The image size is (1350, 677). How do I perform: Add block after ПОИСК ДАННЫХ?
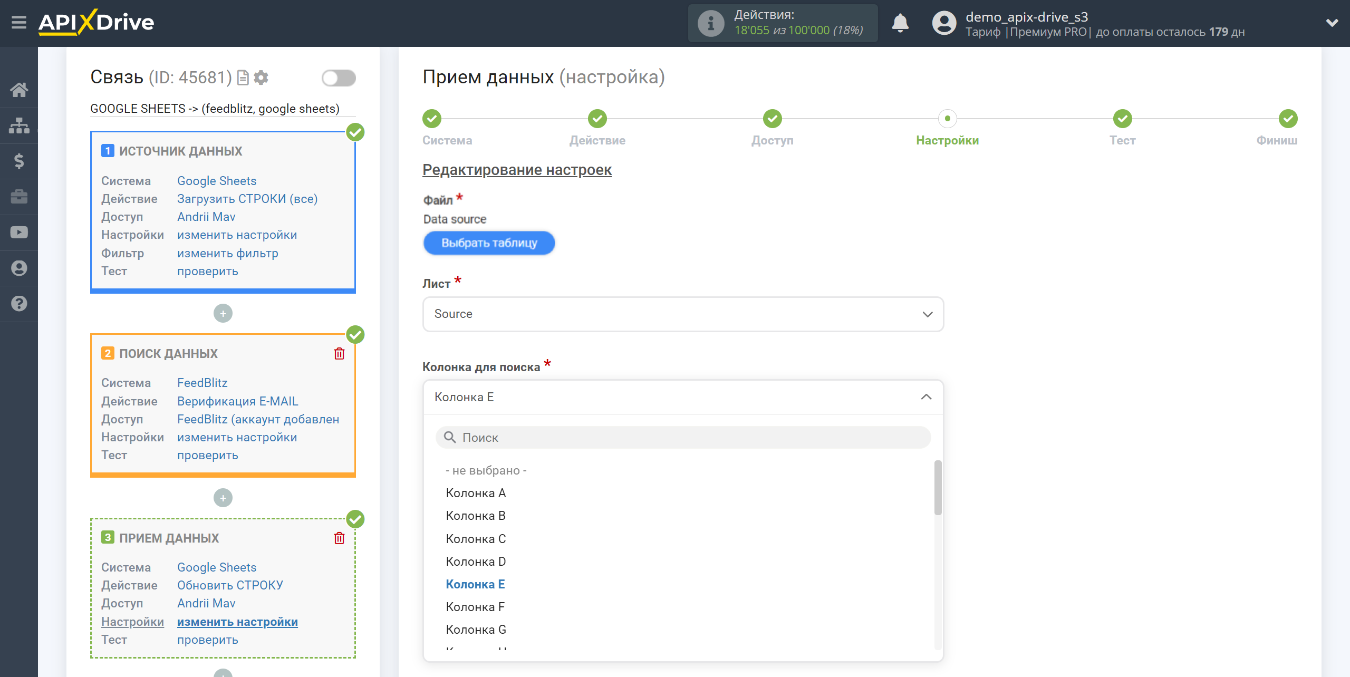click(x=223, y=498)
